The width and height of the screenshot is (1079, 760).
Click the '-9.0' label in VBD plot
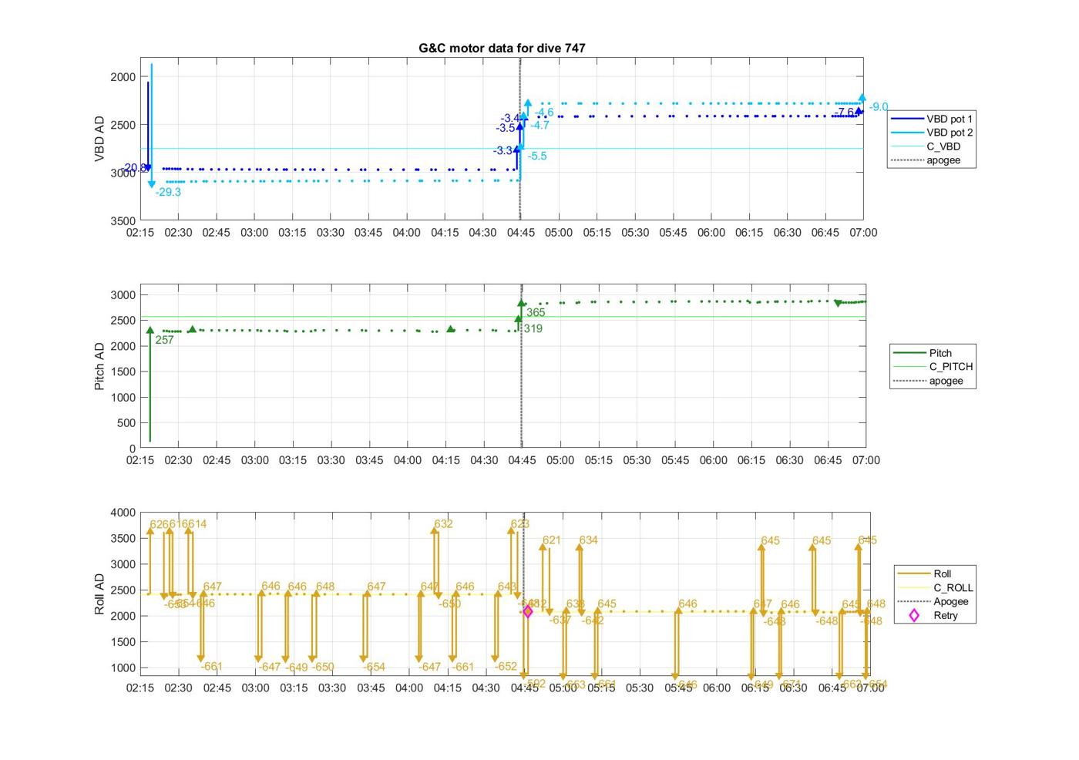click(879, 107)
